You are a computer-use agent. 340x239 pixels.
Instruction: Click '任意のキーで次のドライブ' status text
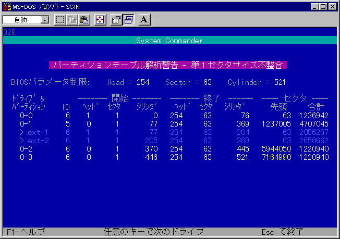(153, 232)
